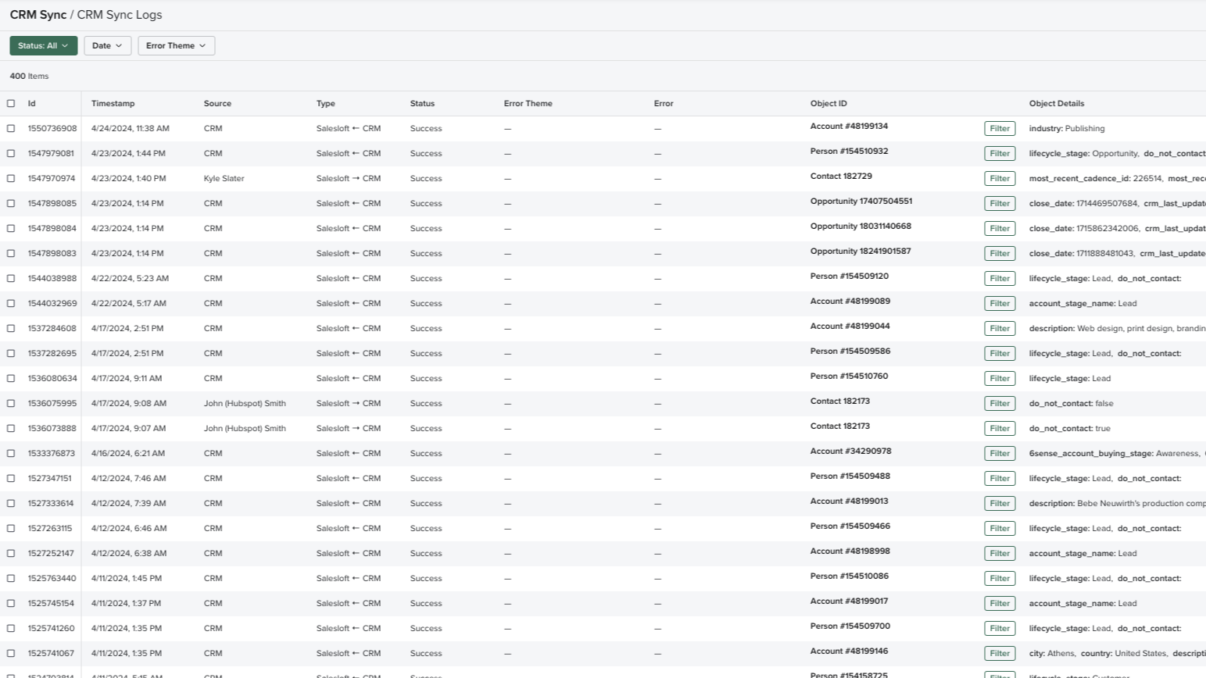This screenshot has width=1206, height=678.
Task: Click Contact 182173 from John (Hubspot) Smith row
Action: point(839,403)
